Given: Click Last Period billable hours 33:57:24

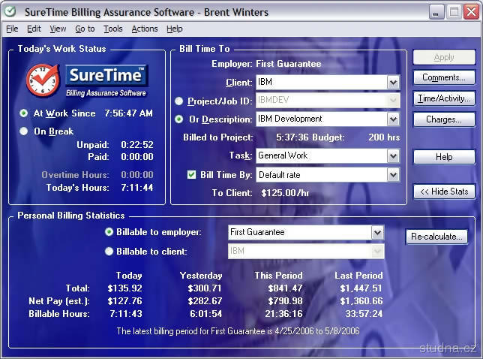Looking at the screenshot, I should [364, 314].
